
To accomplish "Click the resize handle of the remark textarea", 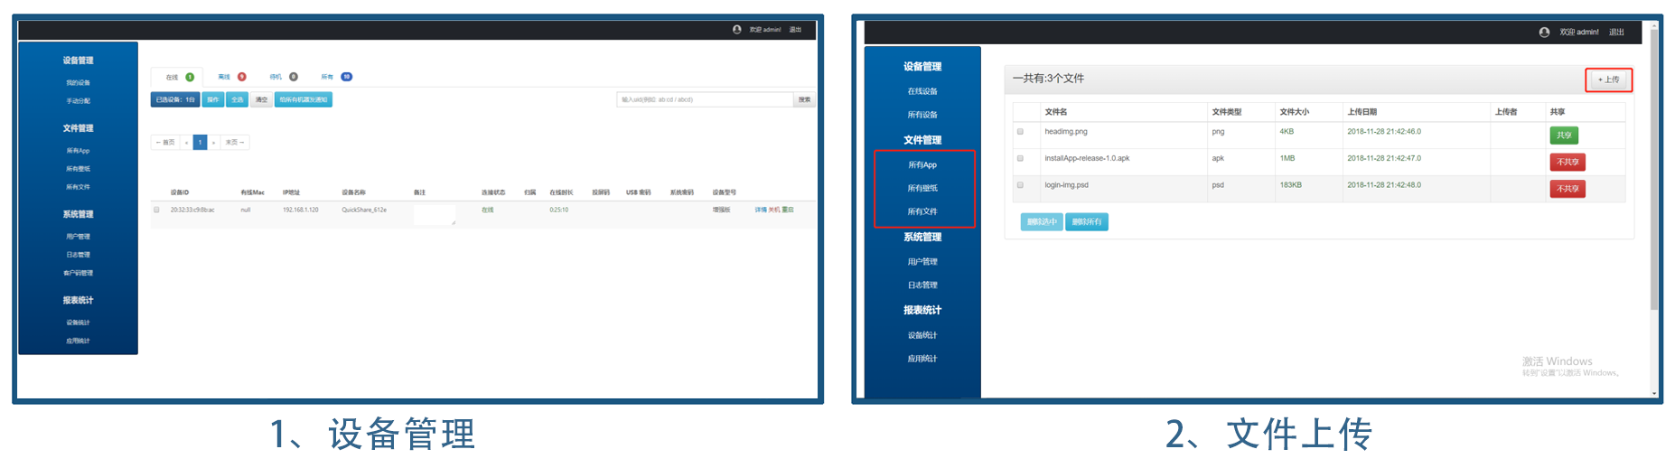I will pos(454,222).
